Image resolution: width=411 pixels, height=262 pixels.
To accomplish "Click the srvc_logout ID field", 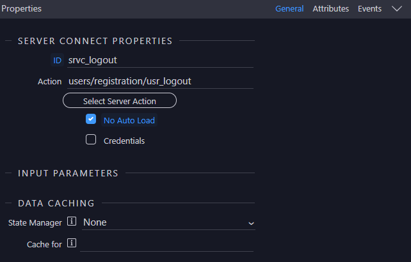I will tap(160, 61).
